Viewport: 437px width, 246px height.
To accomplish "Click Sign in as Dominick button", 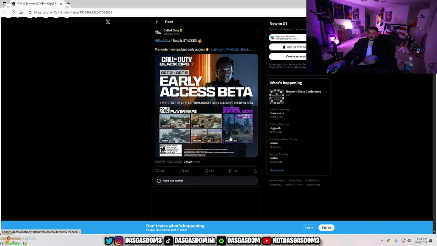I will (x=287, y=37).
